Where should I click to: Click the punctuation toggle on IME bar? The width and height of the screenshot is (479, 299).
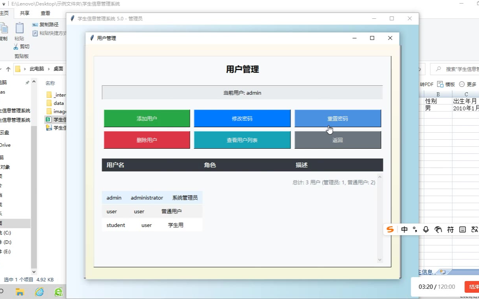(415, 230)
